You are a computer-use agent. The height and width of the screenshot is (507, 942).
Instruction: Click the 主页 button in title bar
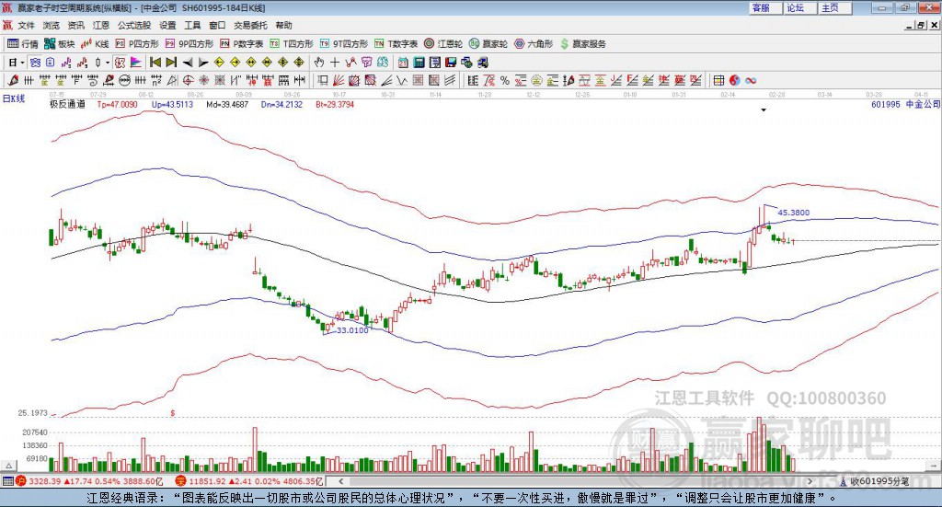833,7
